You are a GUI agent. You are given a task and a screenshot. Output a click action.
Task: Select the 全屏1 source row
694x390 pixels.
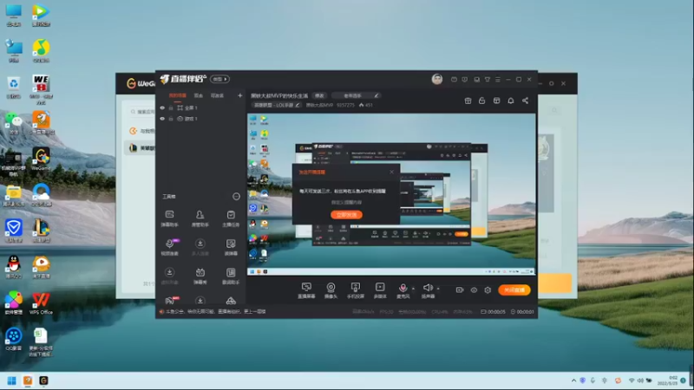point(201,107)
